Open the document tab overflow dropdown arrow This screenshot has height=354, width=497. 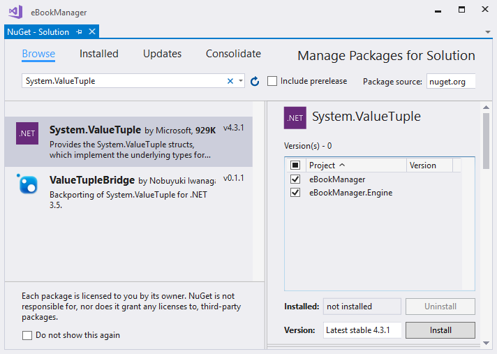488,31
